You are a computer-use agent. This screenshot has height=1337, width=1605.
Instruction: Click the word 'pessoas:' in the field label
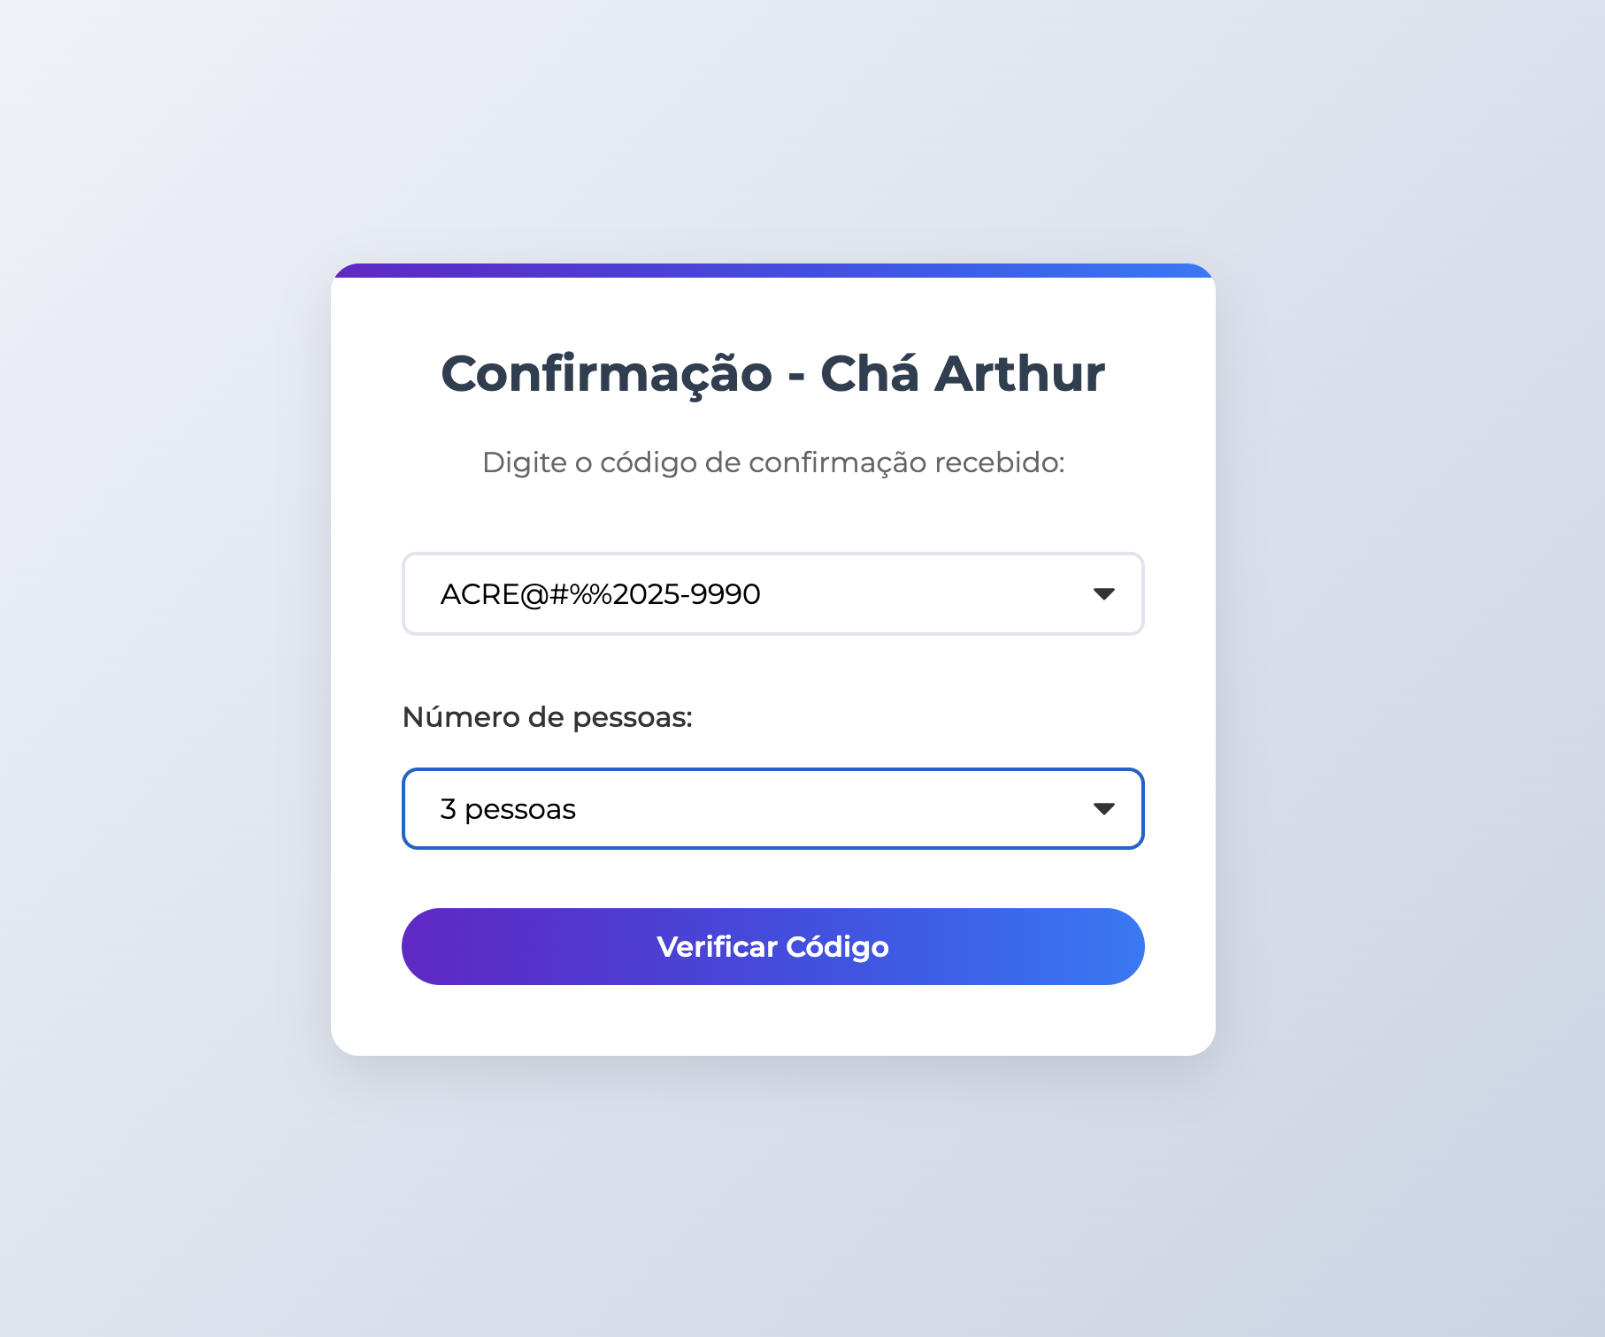(x=632, y=717)
